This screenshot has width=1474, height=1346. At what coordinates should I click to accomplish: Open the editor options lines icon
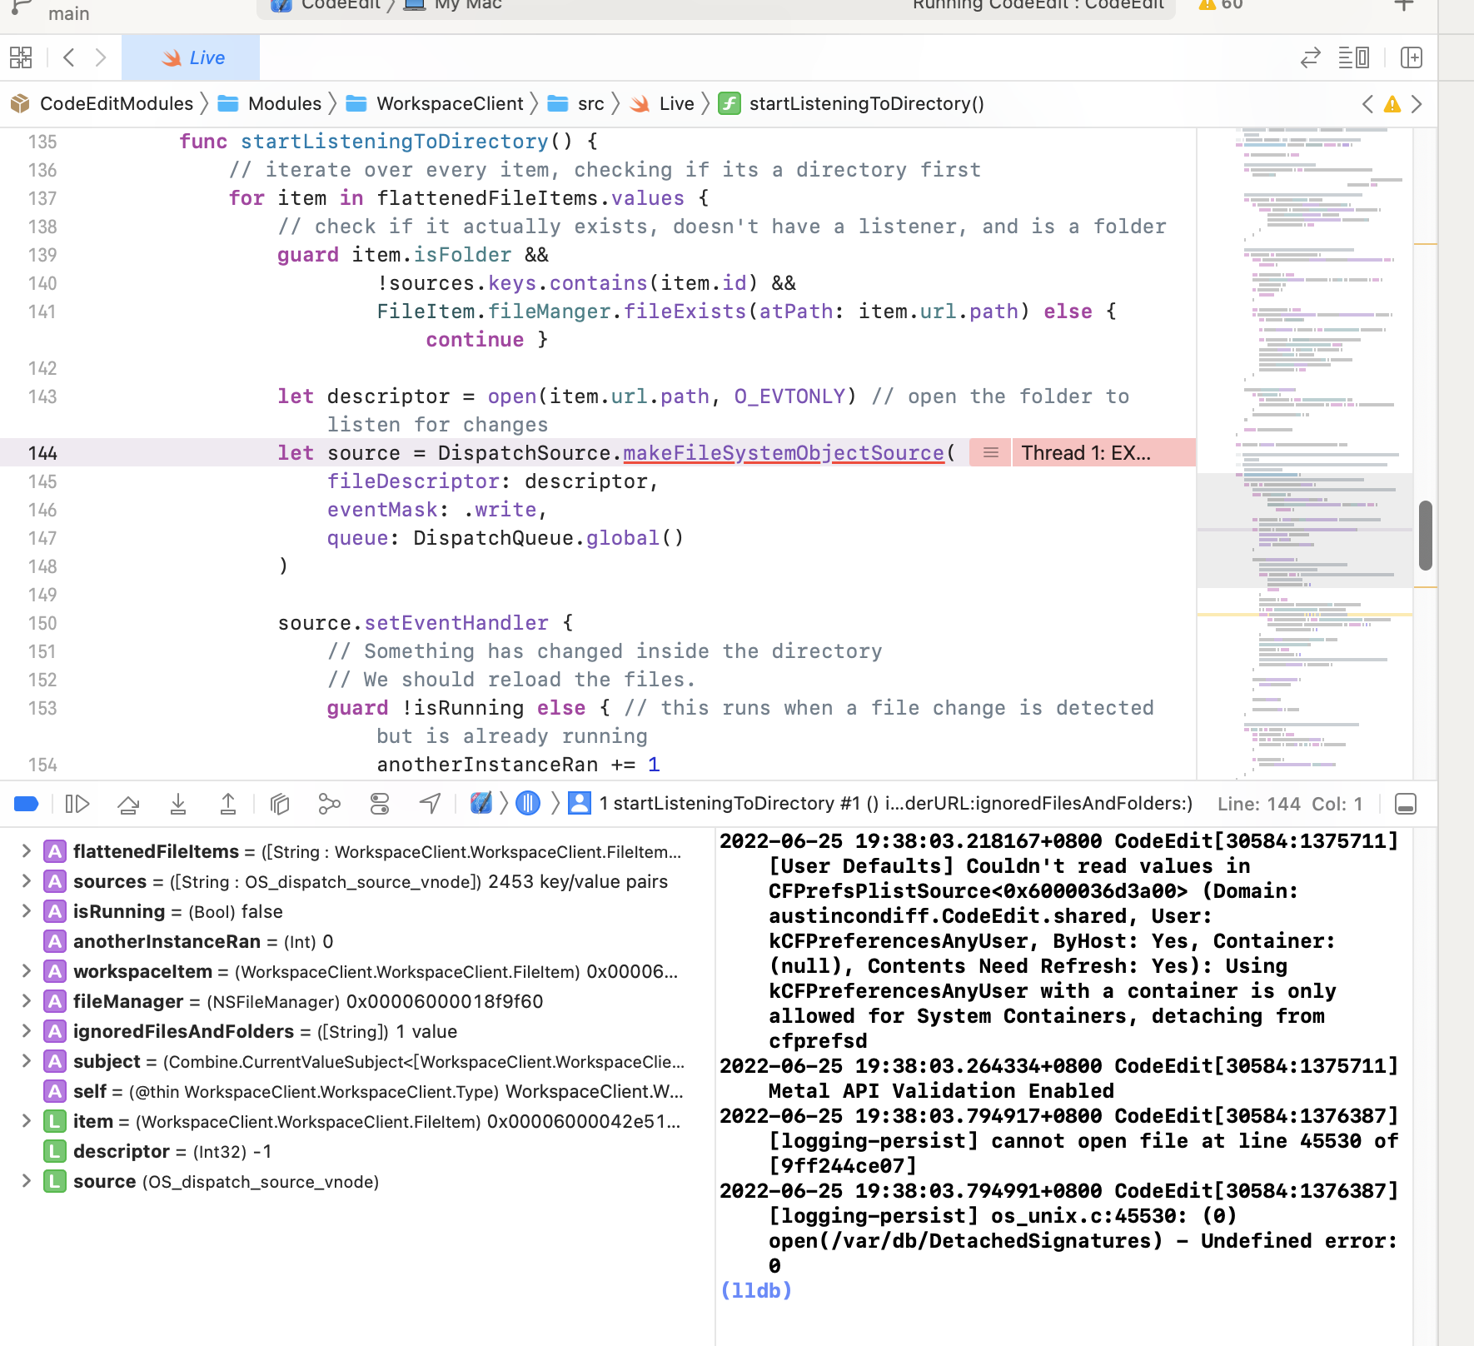click(1353, 57)
